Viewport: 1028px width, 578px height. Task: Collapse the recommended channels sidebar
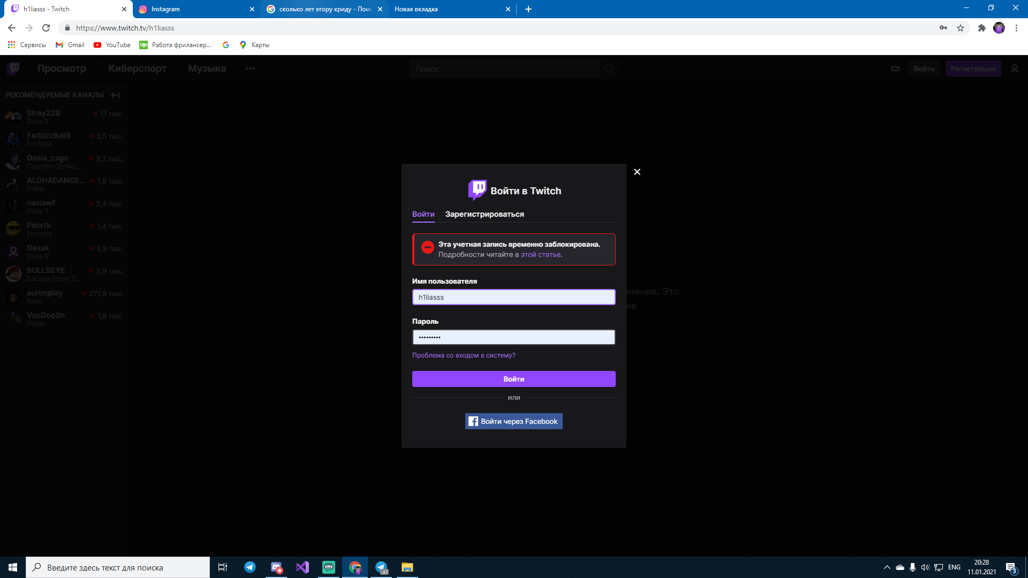pyautogui.click(x=116, y=95)
